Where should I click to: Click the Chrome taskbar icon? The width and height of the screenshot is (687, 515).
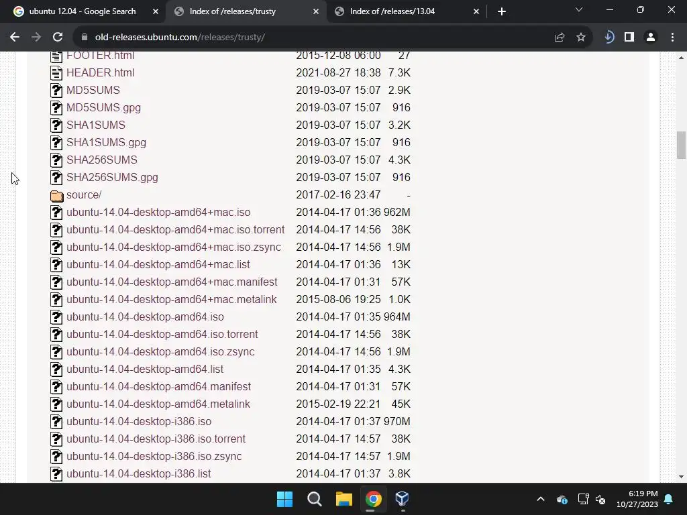click(x=373, y=499)
